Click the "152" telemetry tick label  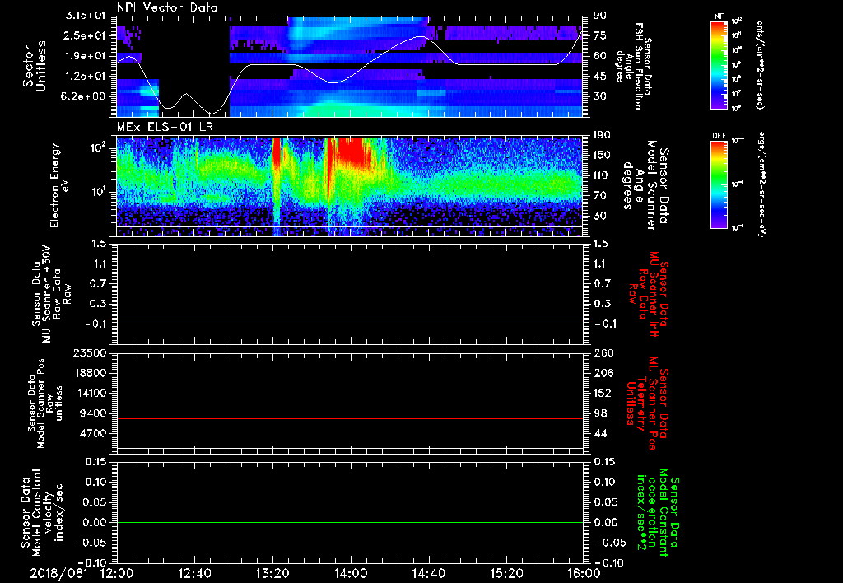click(602, 393)
